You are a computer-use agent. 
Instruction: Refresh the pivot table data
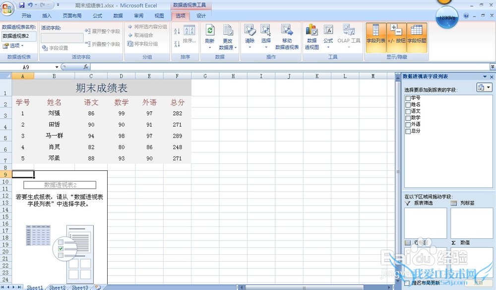point(209,37)
